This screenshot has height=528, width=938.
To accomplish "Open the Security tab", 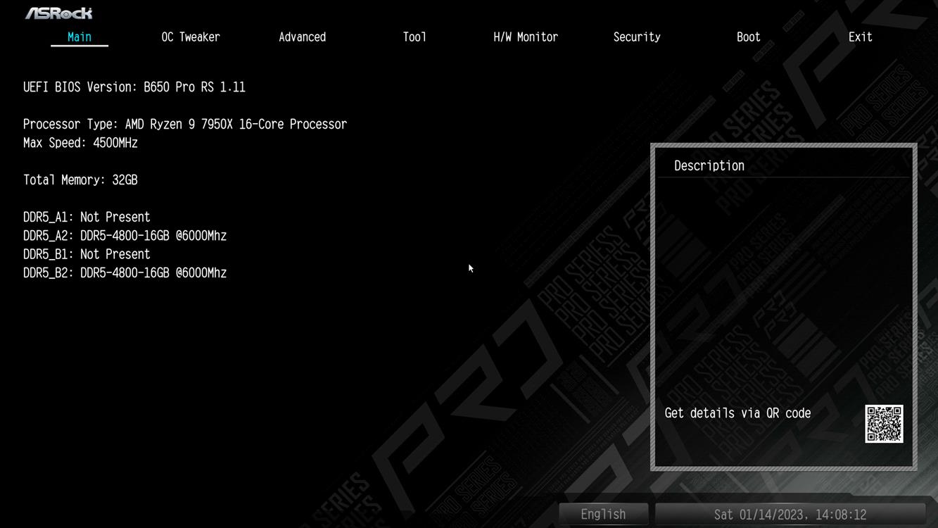I will 637,37.
